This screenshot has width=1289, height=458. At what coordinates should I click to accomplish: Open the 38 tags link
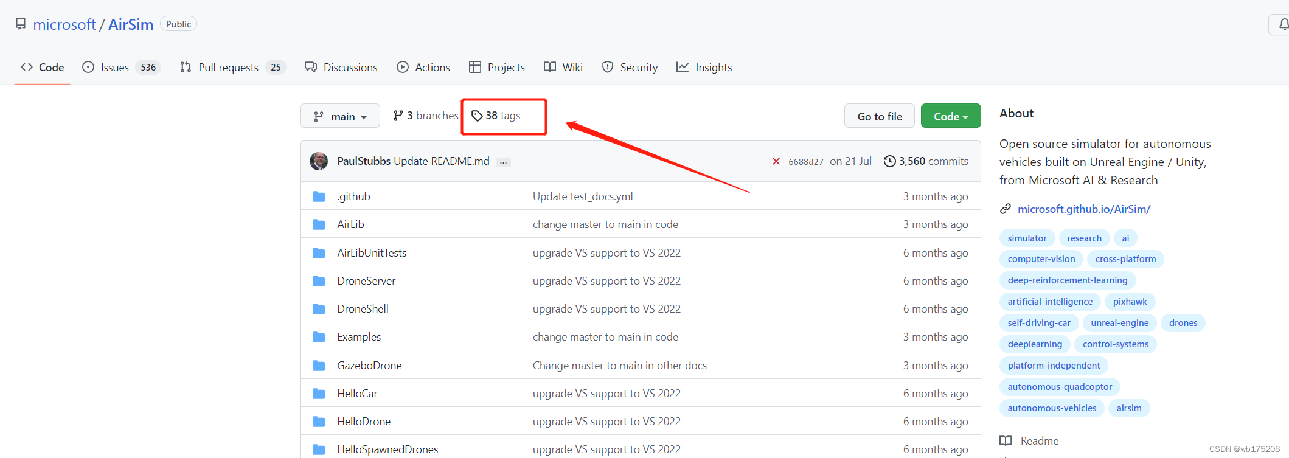(x=496, y=116)
